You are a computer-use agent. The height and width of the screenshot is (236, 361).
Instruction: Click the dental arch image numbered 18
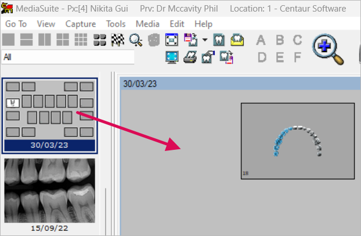pyautogui.click(x=297, y=141)
